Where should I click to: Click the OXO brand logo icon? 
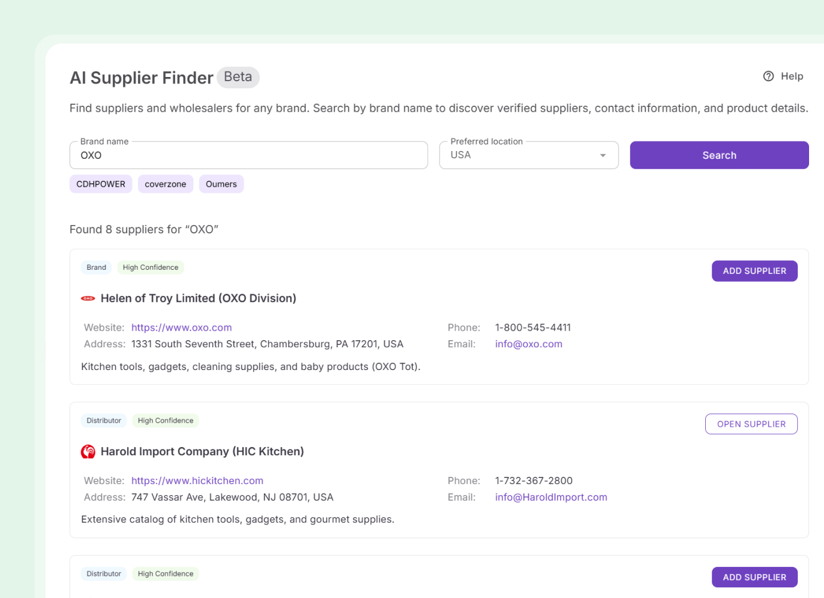[x=88, y=297]
